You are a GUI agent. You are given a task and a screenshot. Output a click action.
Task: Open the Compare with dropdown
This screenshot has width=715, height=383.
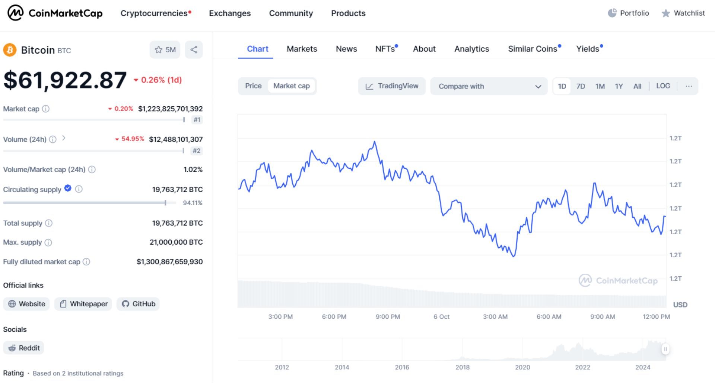(489, 86)
